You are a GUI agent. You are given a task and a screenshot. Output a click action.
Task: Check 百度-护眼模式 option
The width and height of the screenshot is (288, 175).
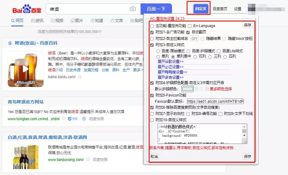pyautogui.click(x=188, y=51)
